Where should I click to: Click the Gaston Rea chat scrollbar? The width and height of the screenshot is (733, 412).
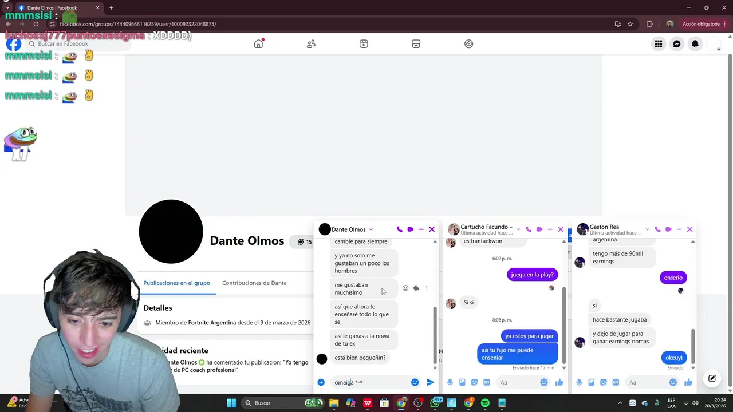[693, 346]
